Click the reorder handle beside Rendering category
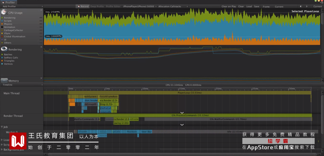The image size is (324, 156). click(x=41, y=18)
